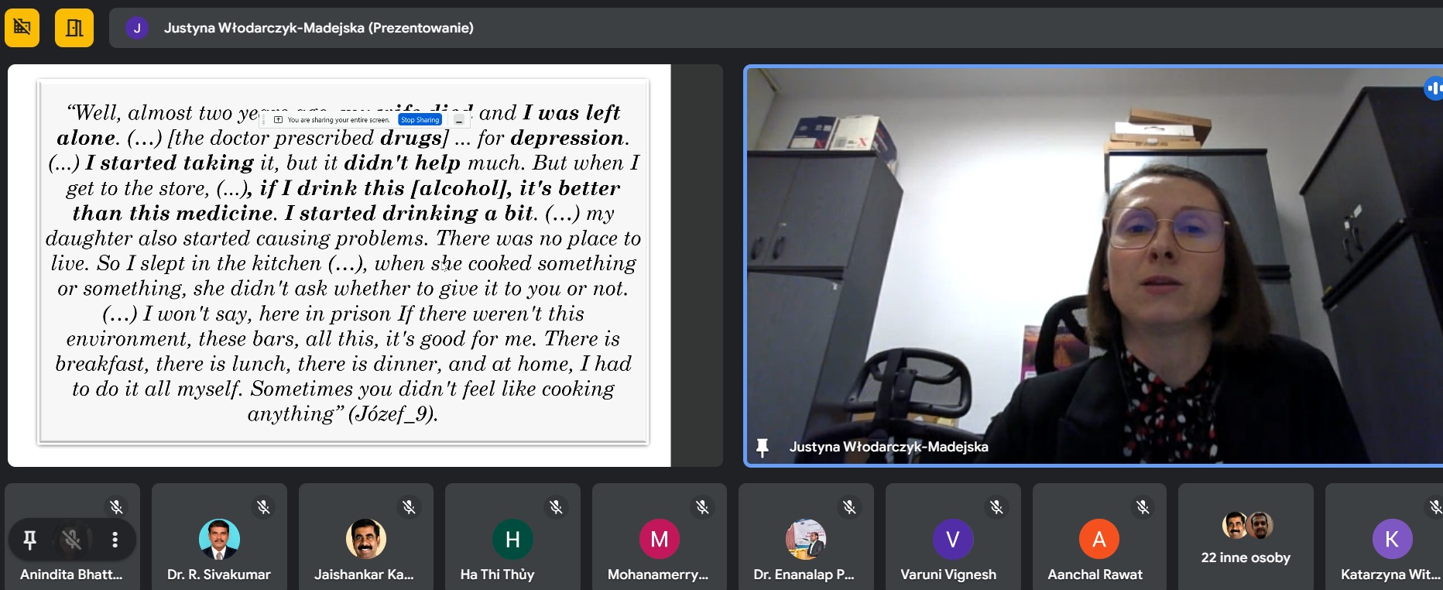Click the yellow door icon

[x=74, y=28]
